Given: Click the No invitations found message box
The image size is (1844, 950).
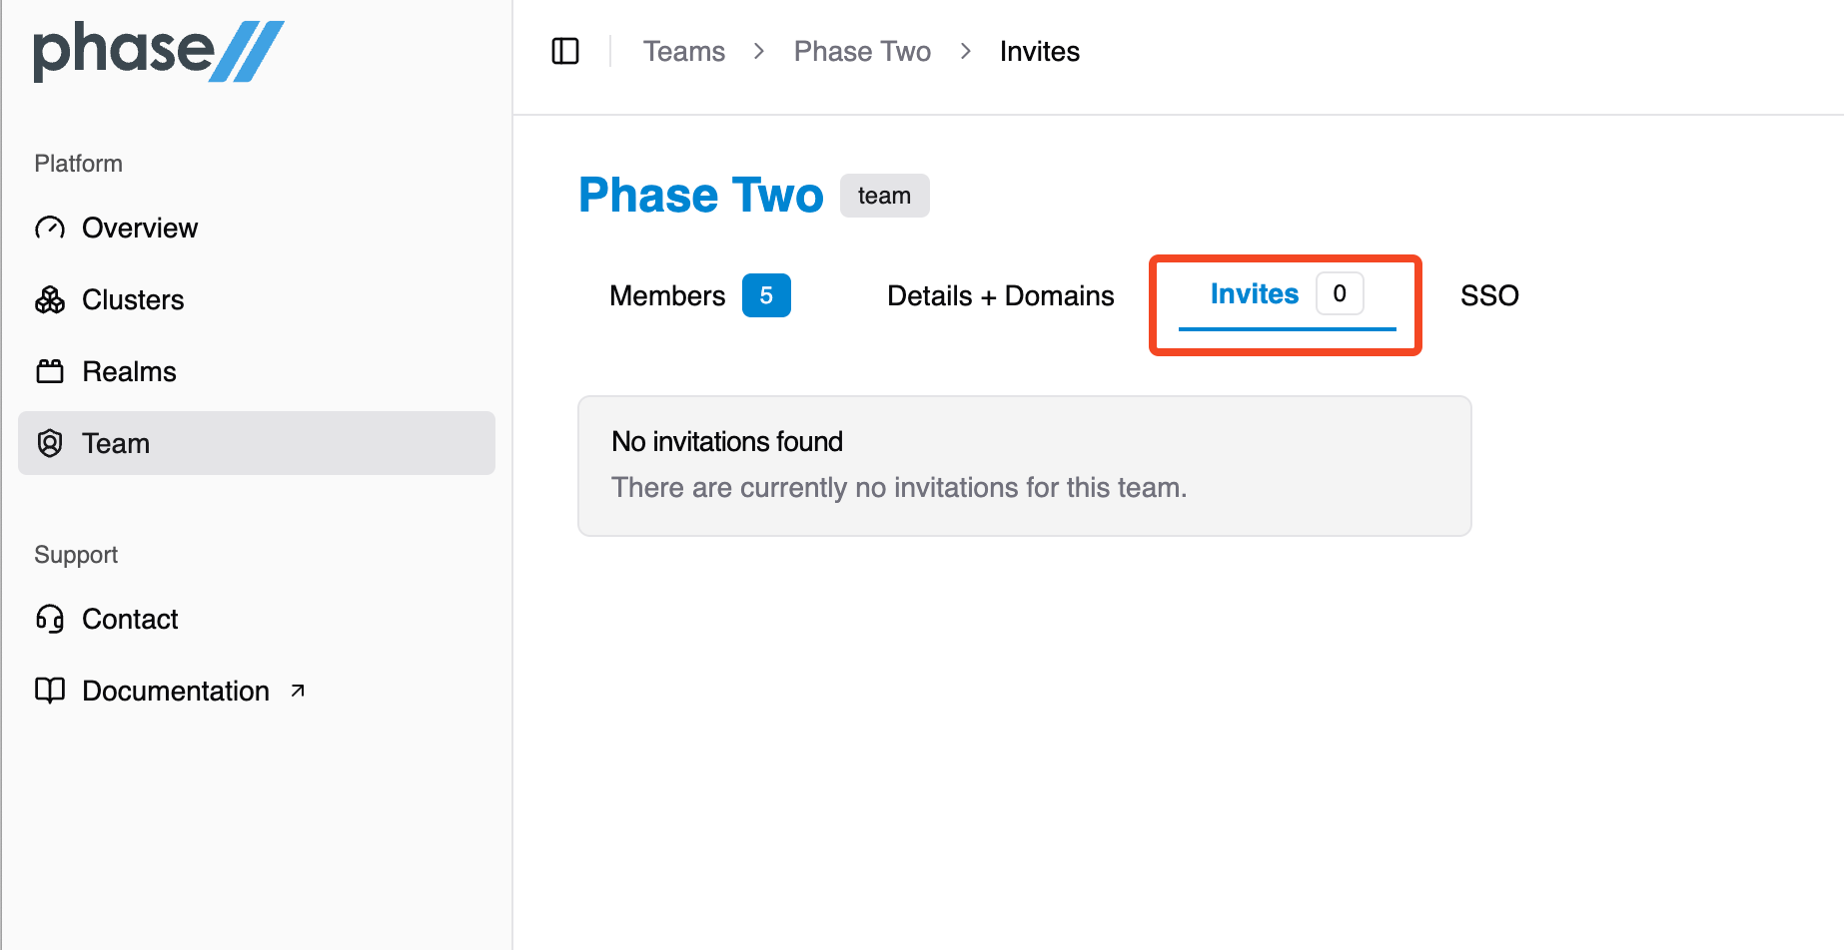Looking at the screenshot, I should (x=1024, y=465).
